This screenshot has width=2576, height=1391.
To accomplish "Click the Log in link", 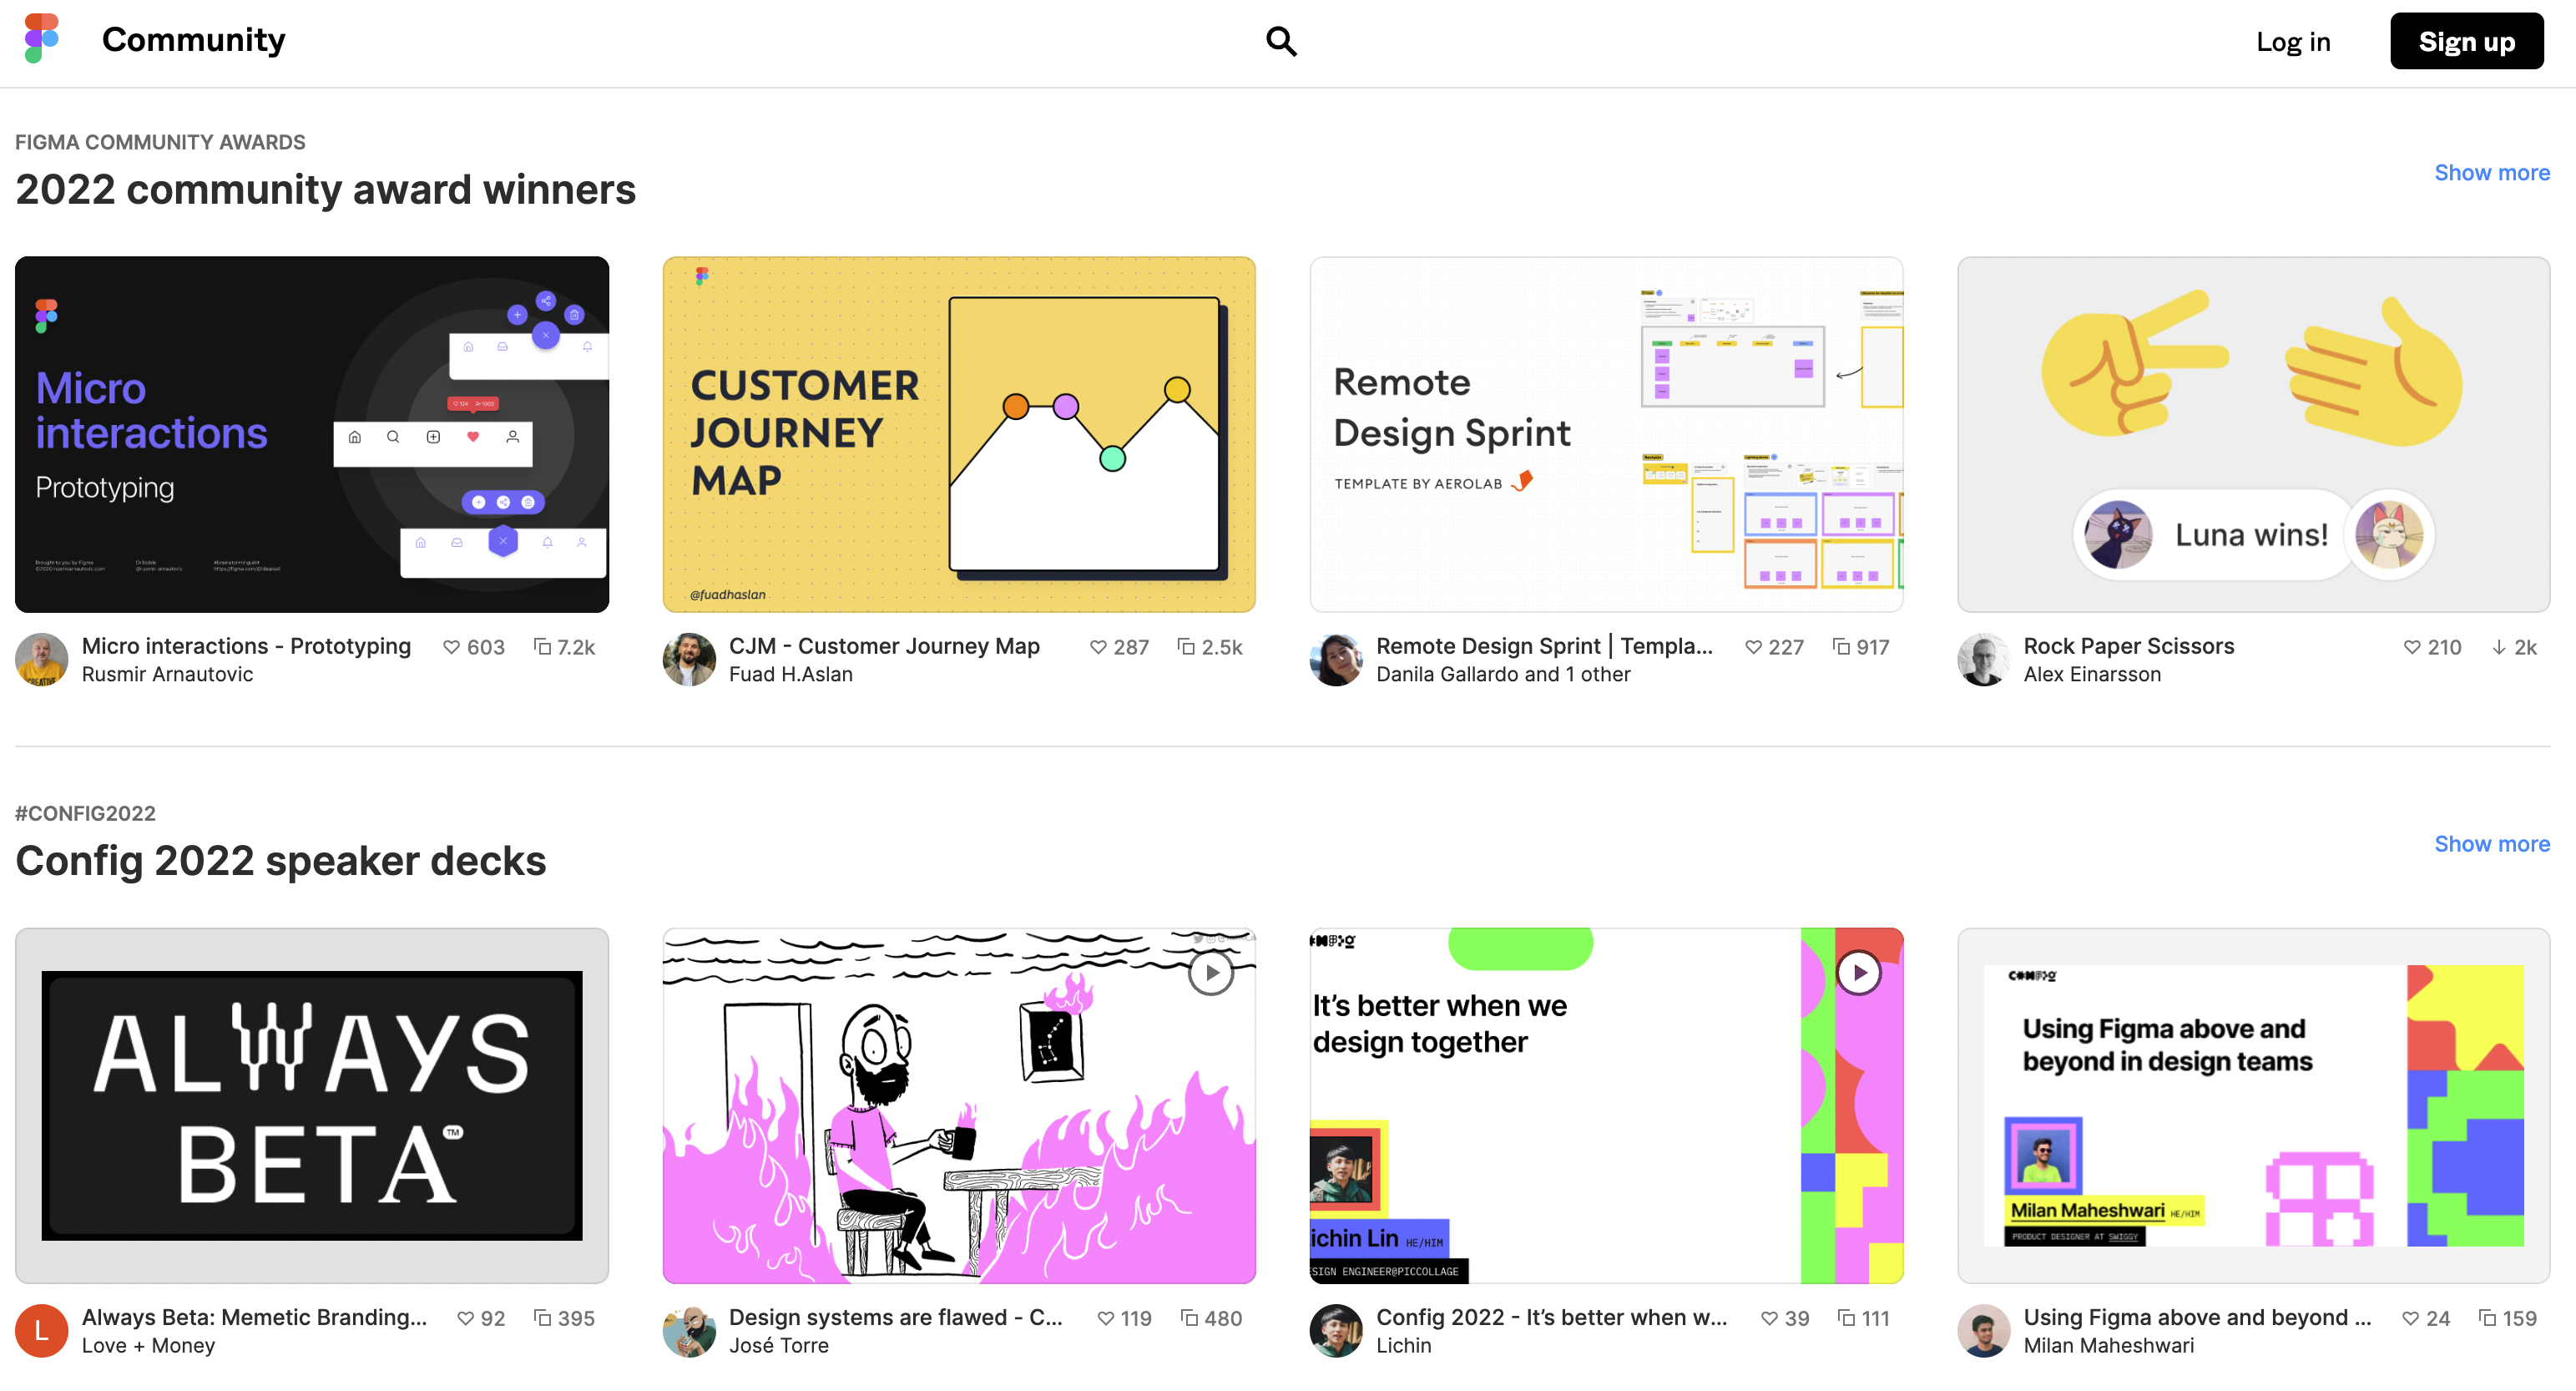I will coord(2292,41).
